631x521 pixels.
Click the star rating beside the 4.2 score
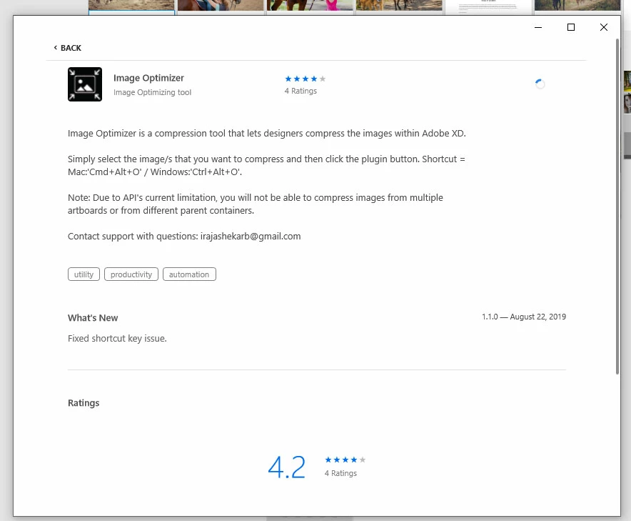pyautogui.click(x=345, y=460)
